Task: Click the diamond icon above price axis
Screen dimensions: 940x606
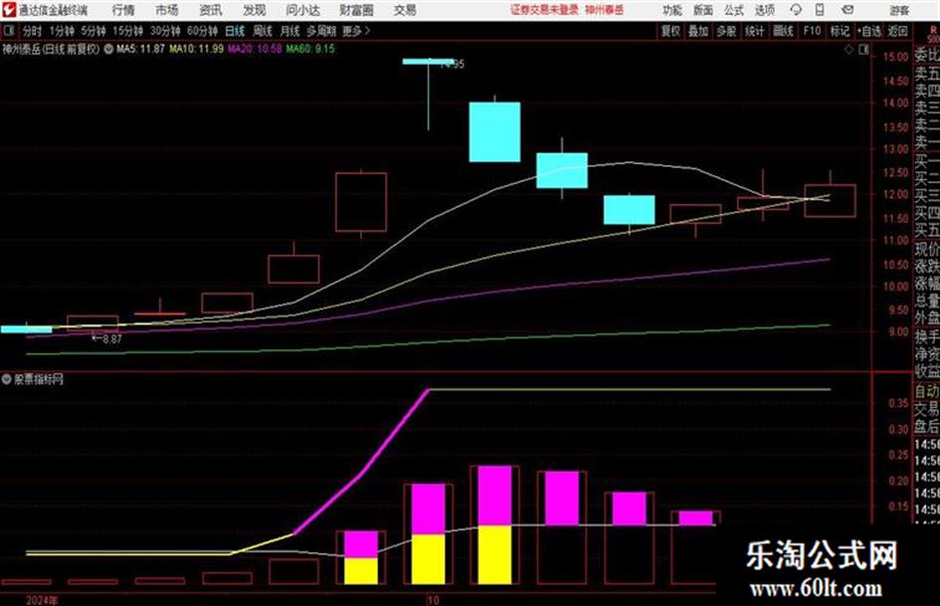Action: point(848,50)
